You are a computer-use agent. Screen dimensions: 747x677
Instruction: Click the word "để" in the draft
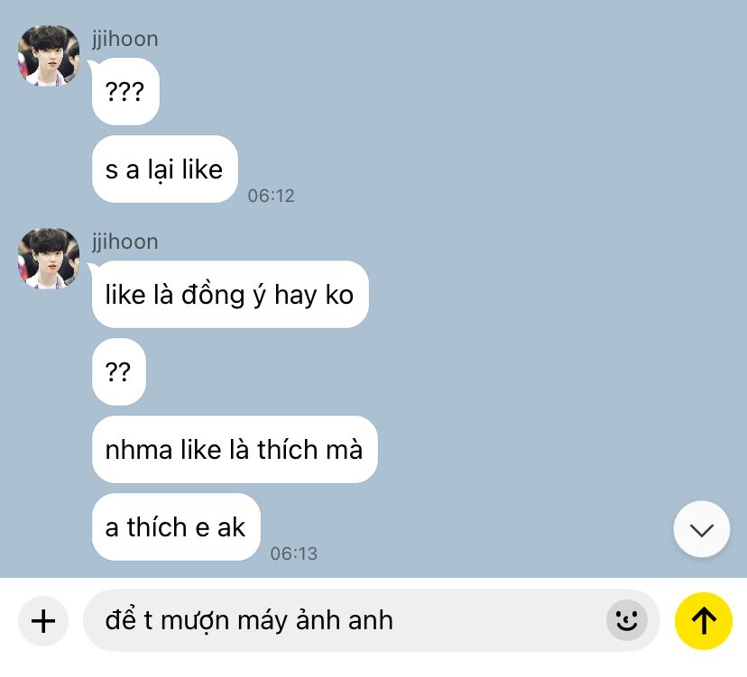pyautogui.click(x=122, y=619)
